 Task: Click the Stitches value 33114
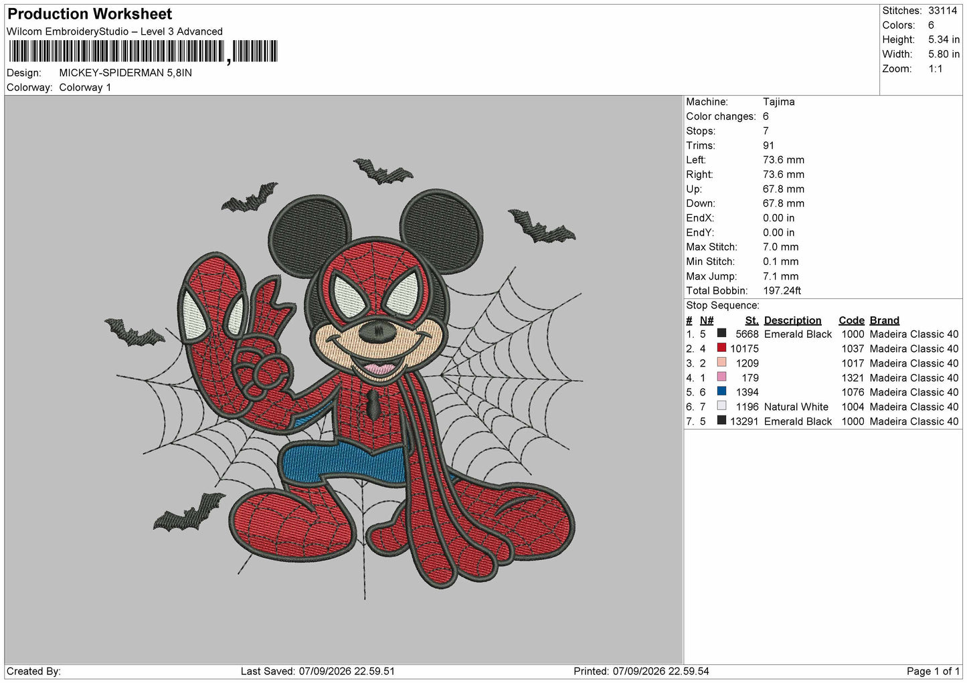pyautogui.click(x=943, y=11)
